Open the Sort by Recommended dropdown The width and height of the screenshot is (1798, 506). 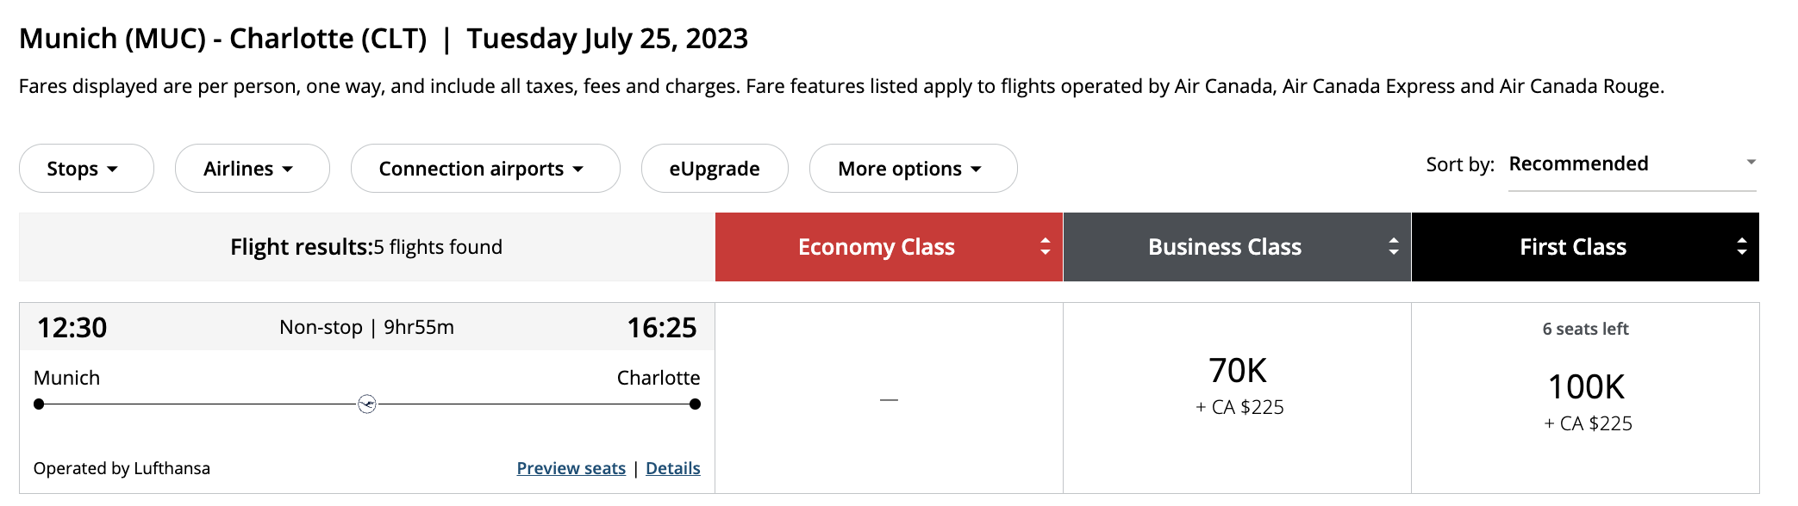tap(1632, 164)
